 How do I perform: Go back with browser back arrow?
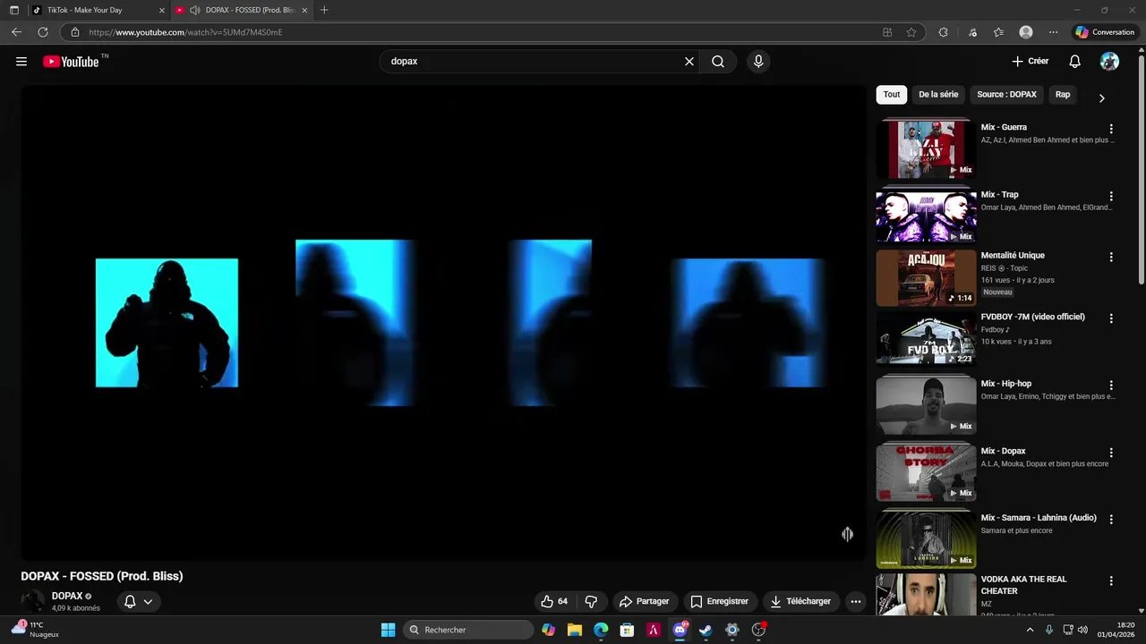coord(16,32)
